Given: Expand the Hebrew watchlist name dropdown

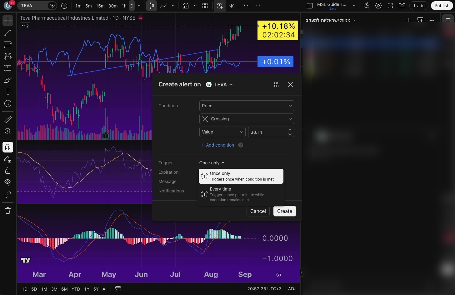Looking at the screenshot, I should coord(331,20).
